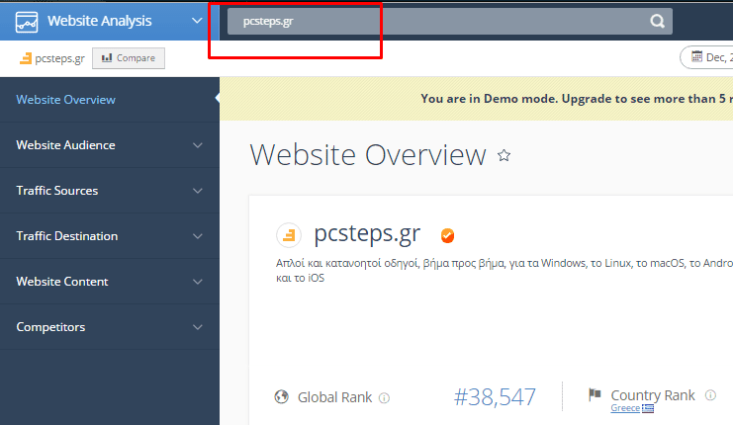Image resolution: width=733 pixels, height=425 pixels.
Task: Expand Competitors chevron
Action: point(198,327)
